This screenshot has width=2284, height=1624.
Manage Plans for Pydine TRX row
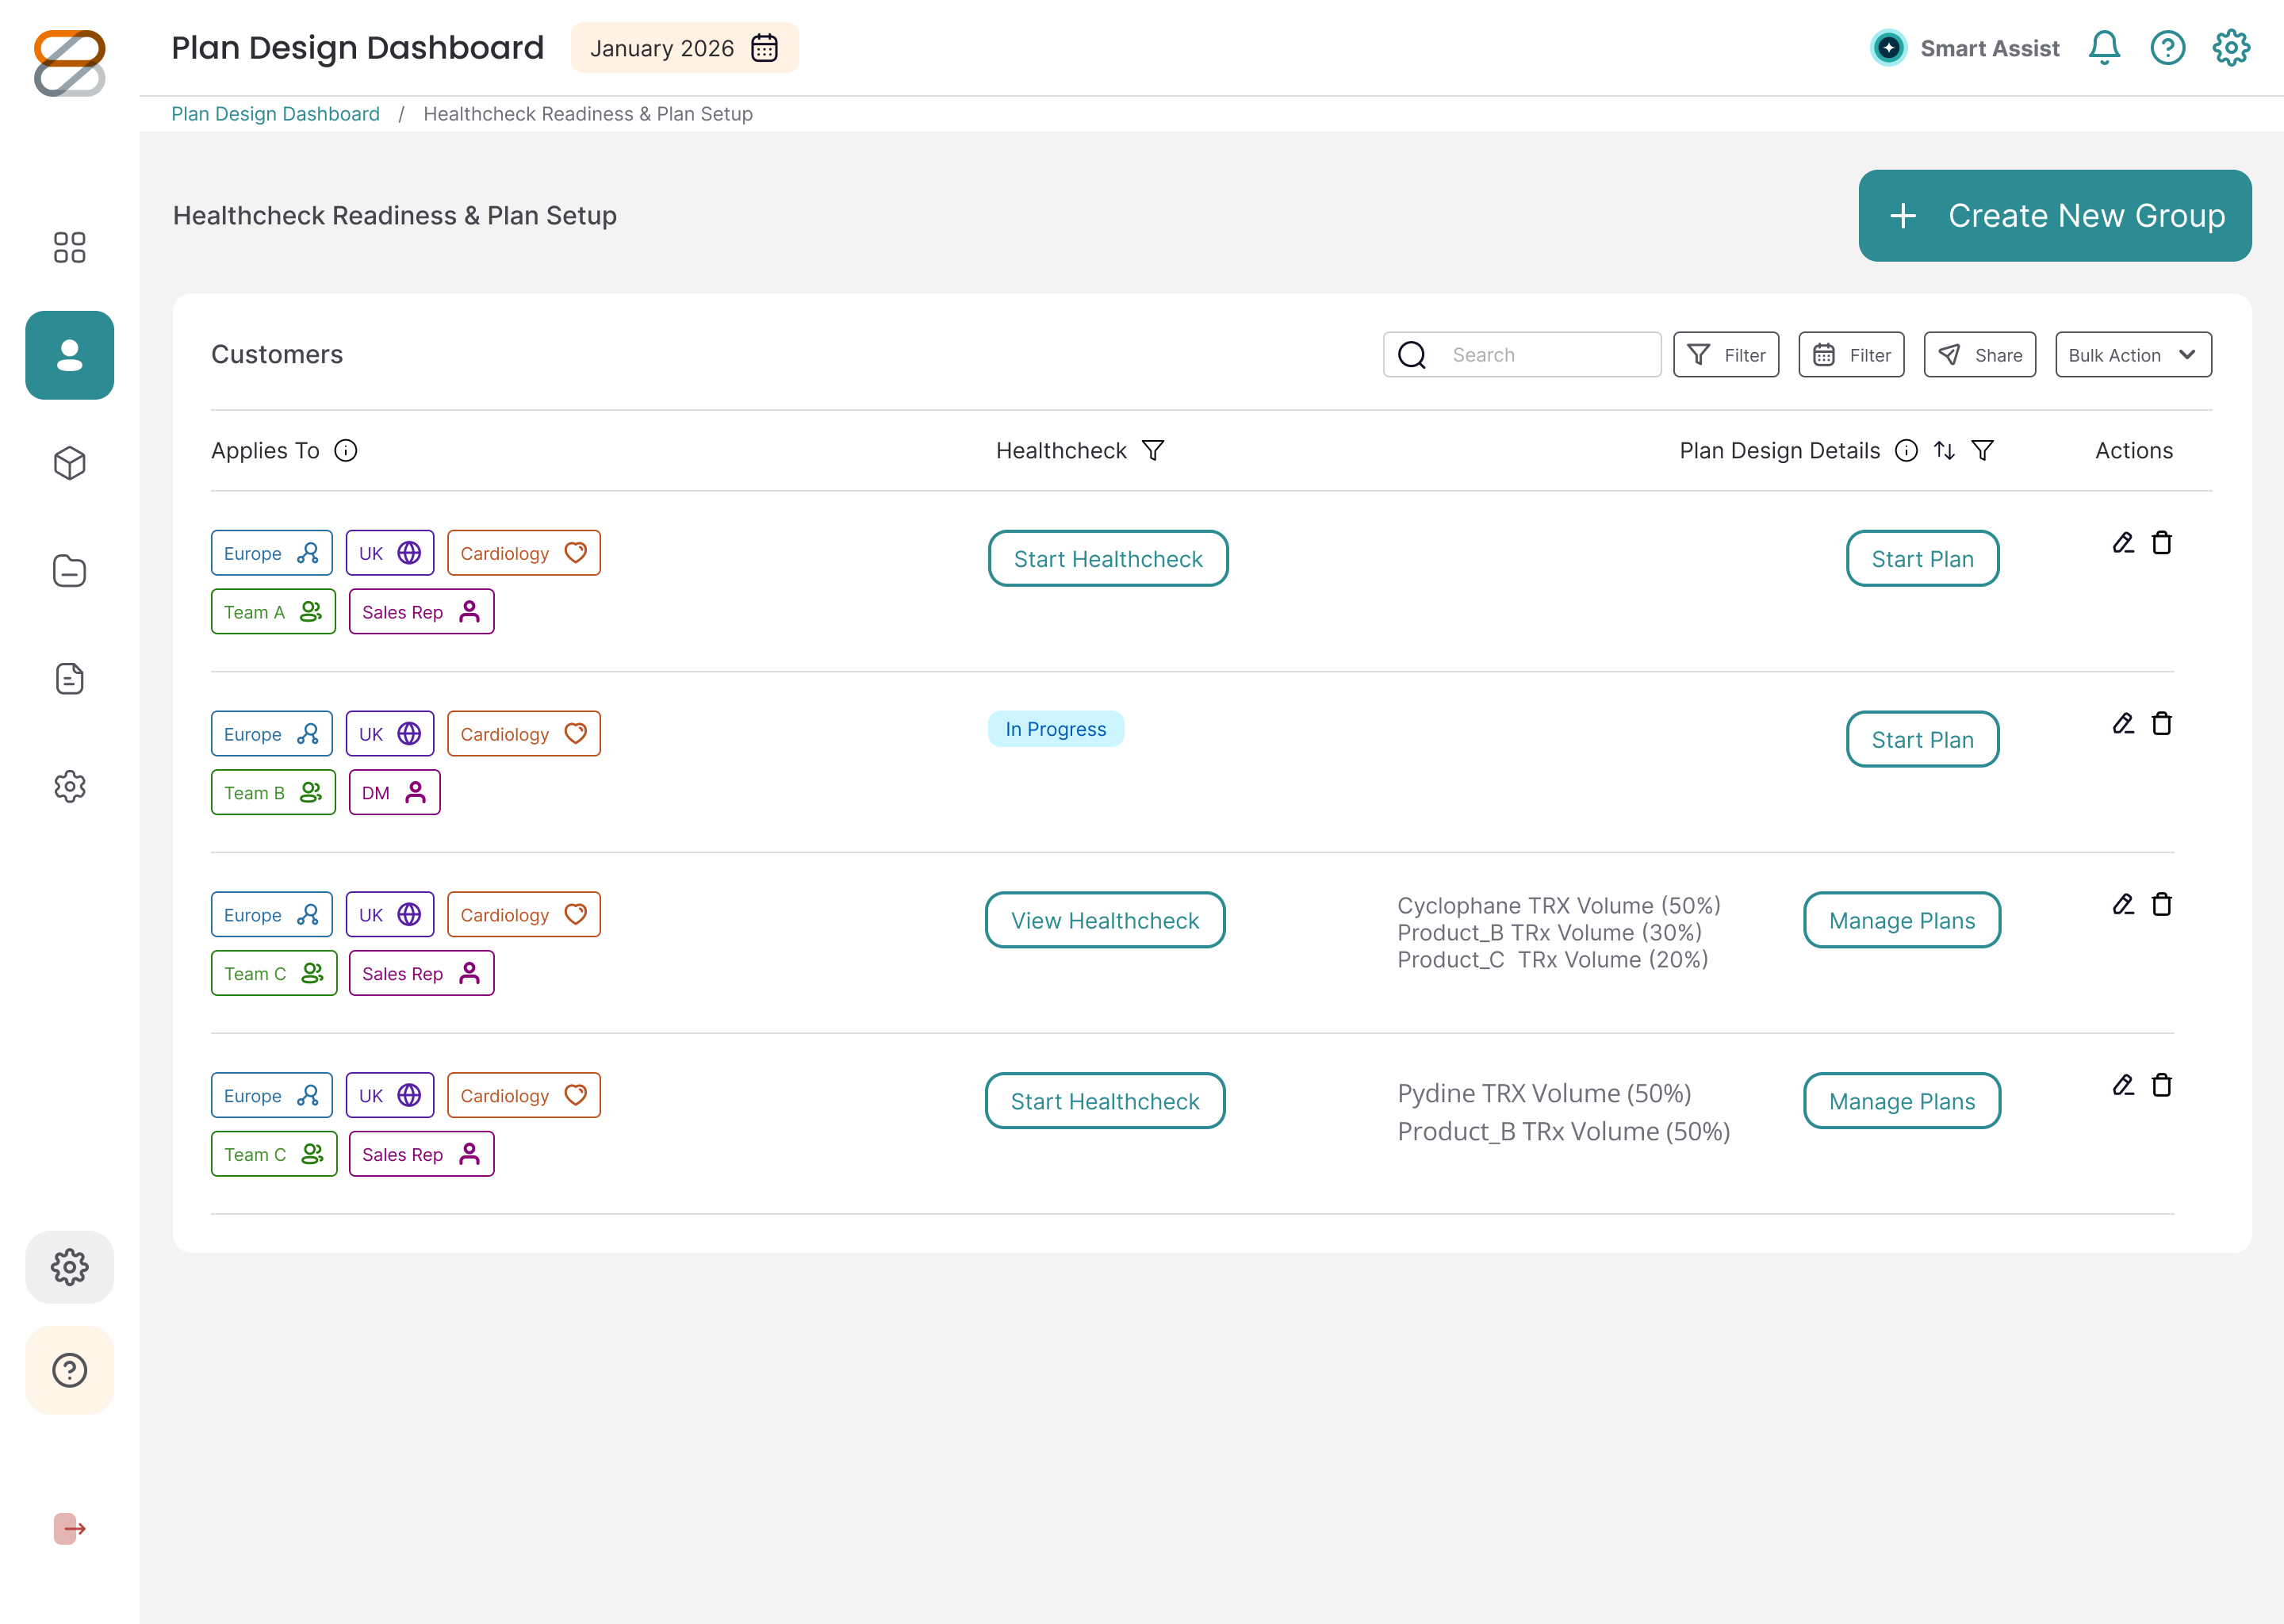(1901, 1101)
